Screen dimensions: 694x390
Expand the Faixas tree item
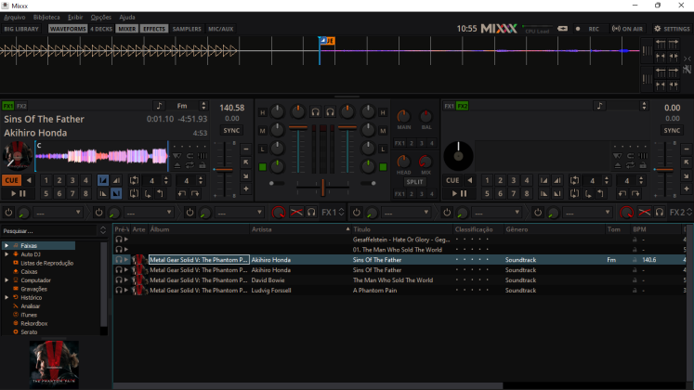tap(7, 245)
